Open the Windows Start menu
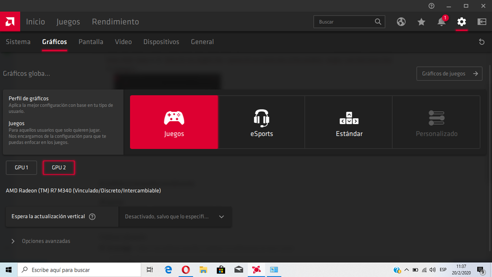 8,270
